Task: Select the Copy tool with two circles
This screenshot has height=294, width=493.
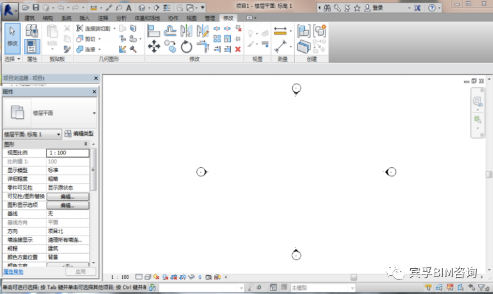Action: click(x=170, y=46)
